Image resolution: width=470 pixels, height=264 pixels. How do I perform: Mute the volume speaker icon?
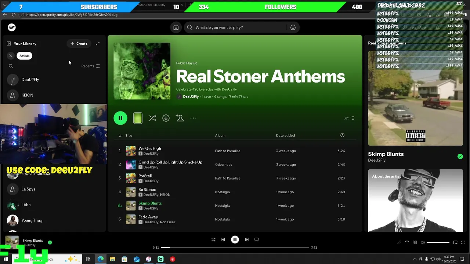[x=423, y=242]
